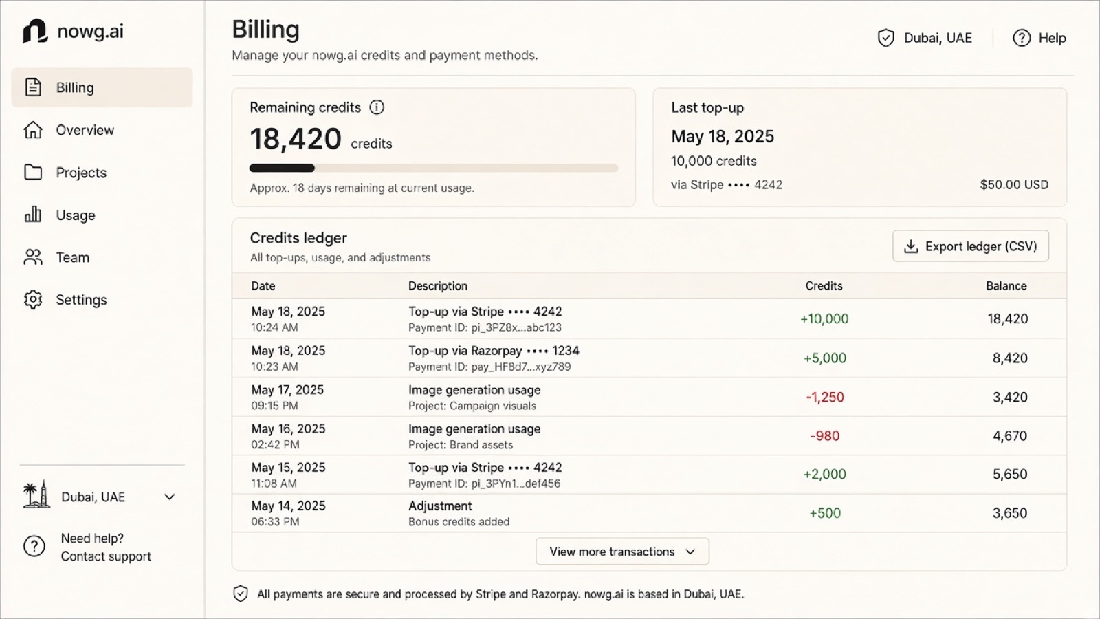
Task: Click the shield icon next to Dubai, UAE header
Action: click(x=886, y=38)
